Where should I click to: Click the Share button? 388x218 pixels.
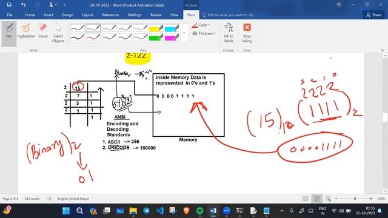click(x=373, y=15)
